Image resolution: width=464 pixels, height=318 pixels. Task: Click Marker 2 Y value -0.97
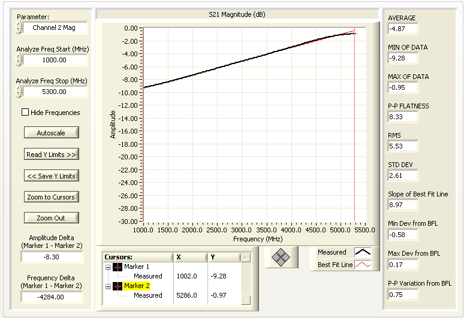tap(218, 295)
